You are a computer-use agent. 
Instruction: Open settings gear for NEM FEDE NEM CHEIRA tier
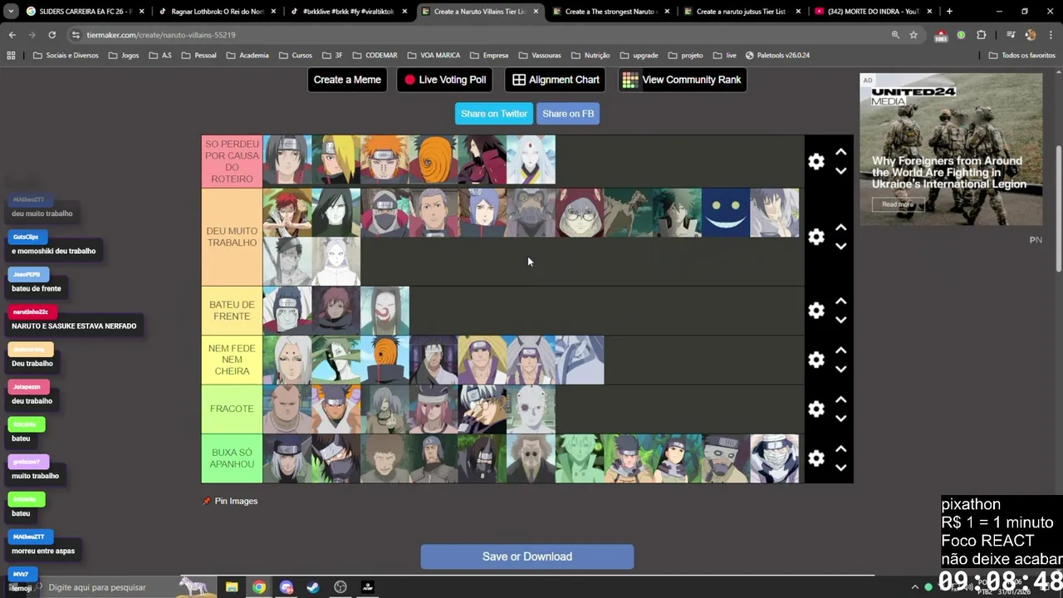coord(816,360)
